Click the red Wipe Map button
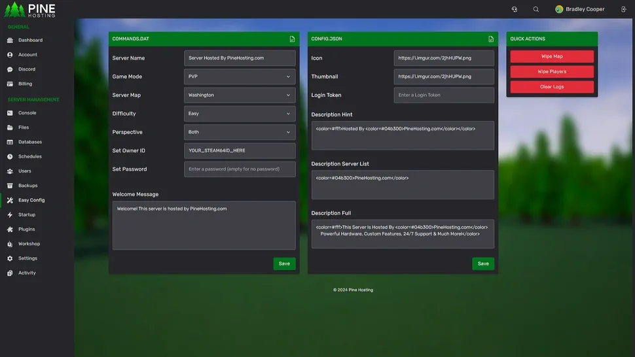The height and width of the screenshot is (357, 635). point(552,57)
